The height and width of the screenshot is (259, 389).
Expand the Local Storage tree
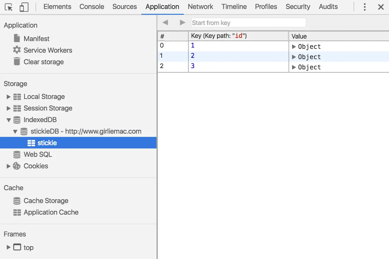tap(8, 97)
